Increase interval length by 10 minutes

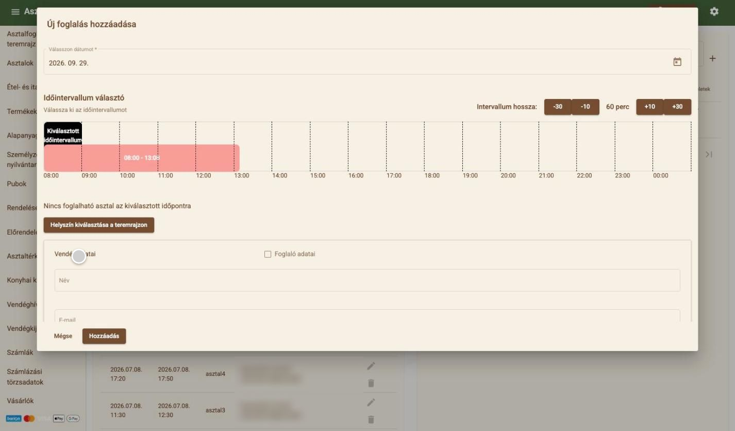pyautogui.click(x=649, y=107)
